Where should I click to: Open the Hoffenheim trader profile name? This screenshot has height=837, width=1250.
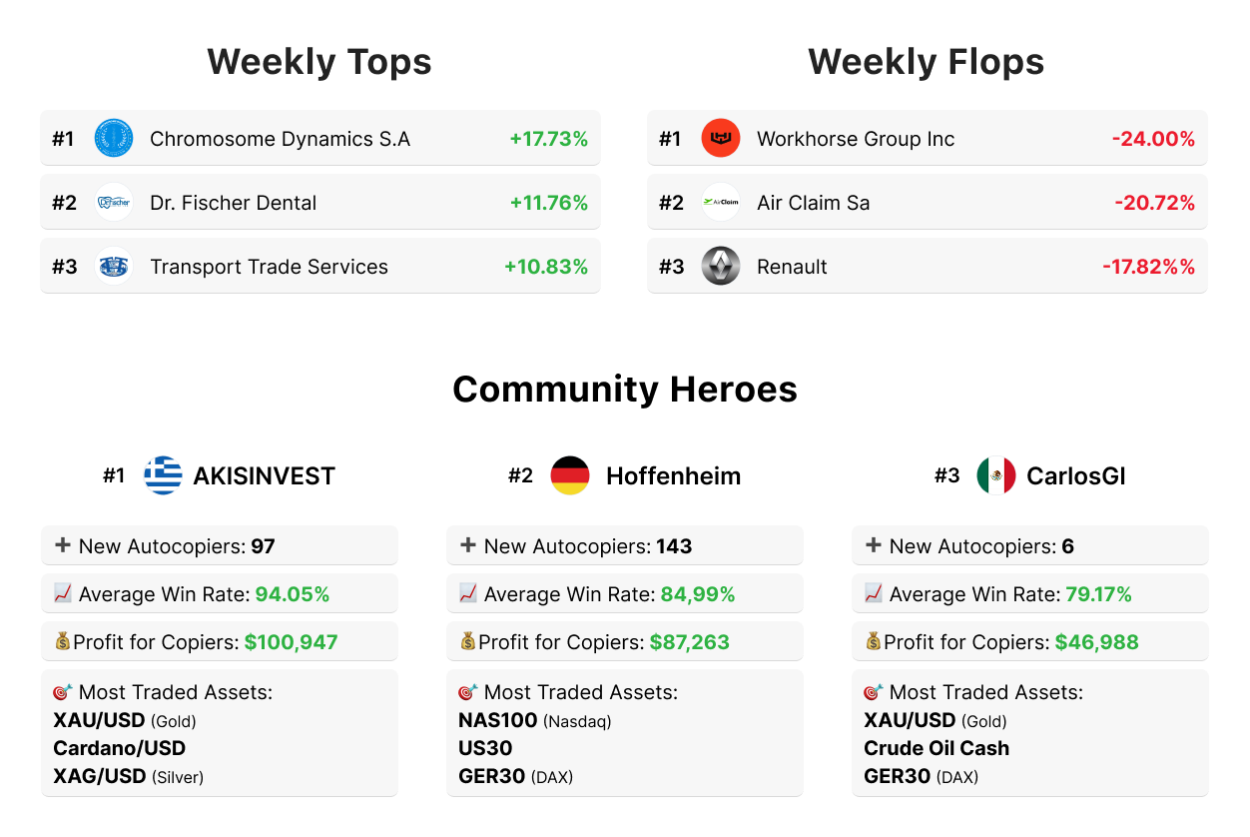point(673,476)
